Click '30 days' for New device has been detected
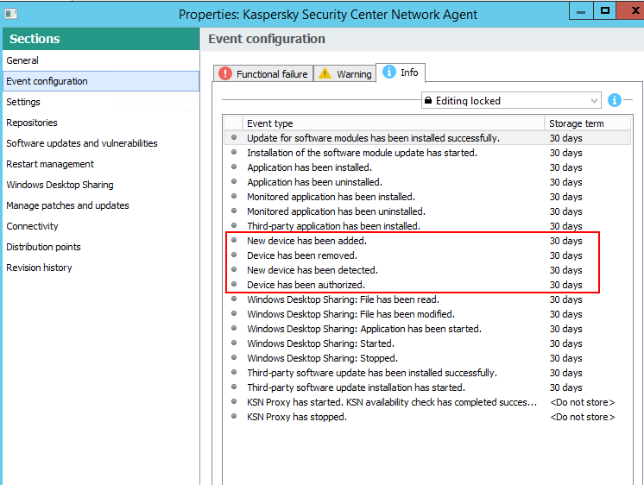 pyautogui.click(x=566, y=270)
